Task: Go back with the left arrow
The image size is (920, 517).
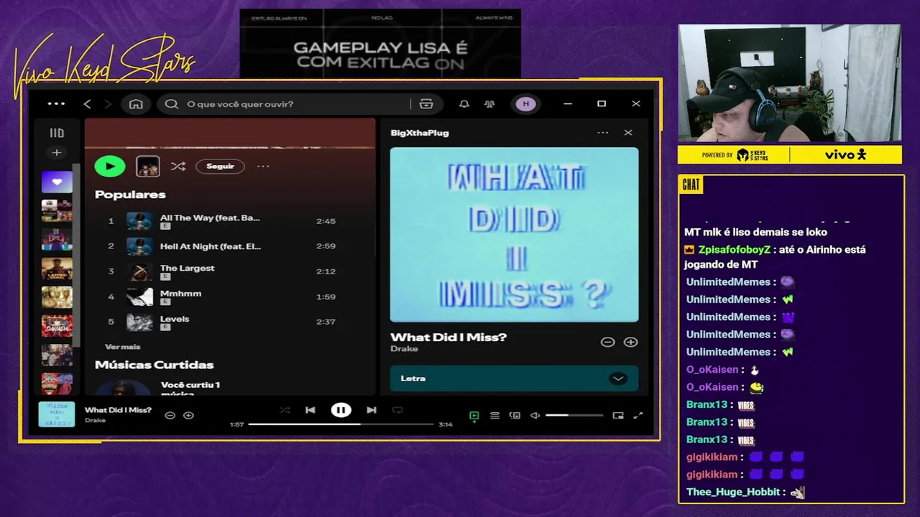Action: pyautogui.click(x=87, y=104)
